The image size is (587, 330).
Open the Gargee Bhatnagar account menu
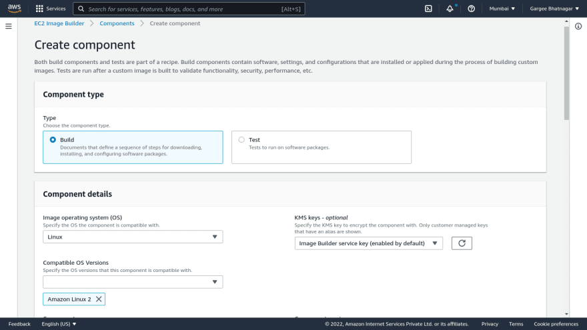click(554, 9)
